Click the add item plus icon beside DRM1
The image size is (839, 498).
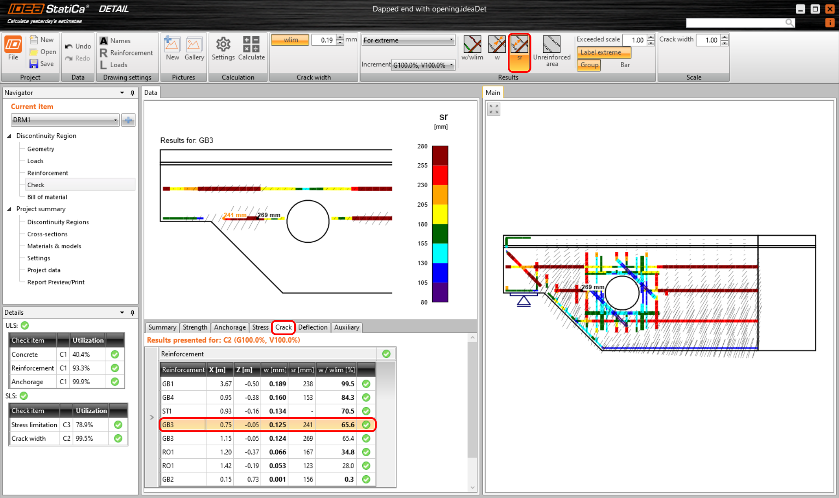(x=128, y=120)
